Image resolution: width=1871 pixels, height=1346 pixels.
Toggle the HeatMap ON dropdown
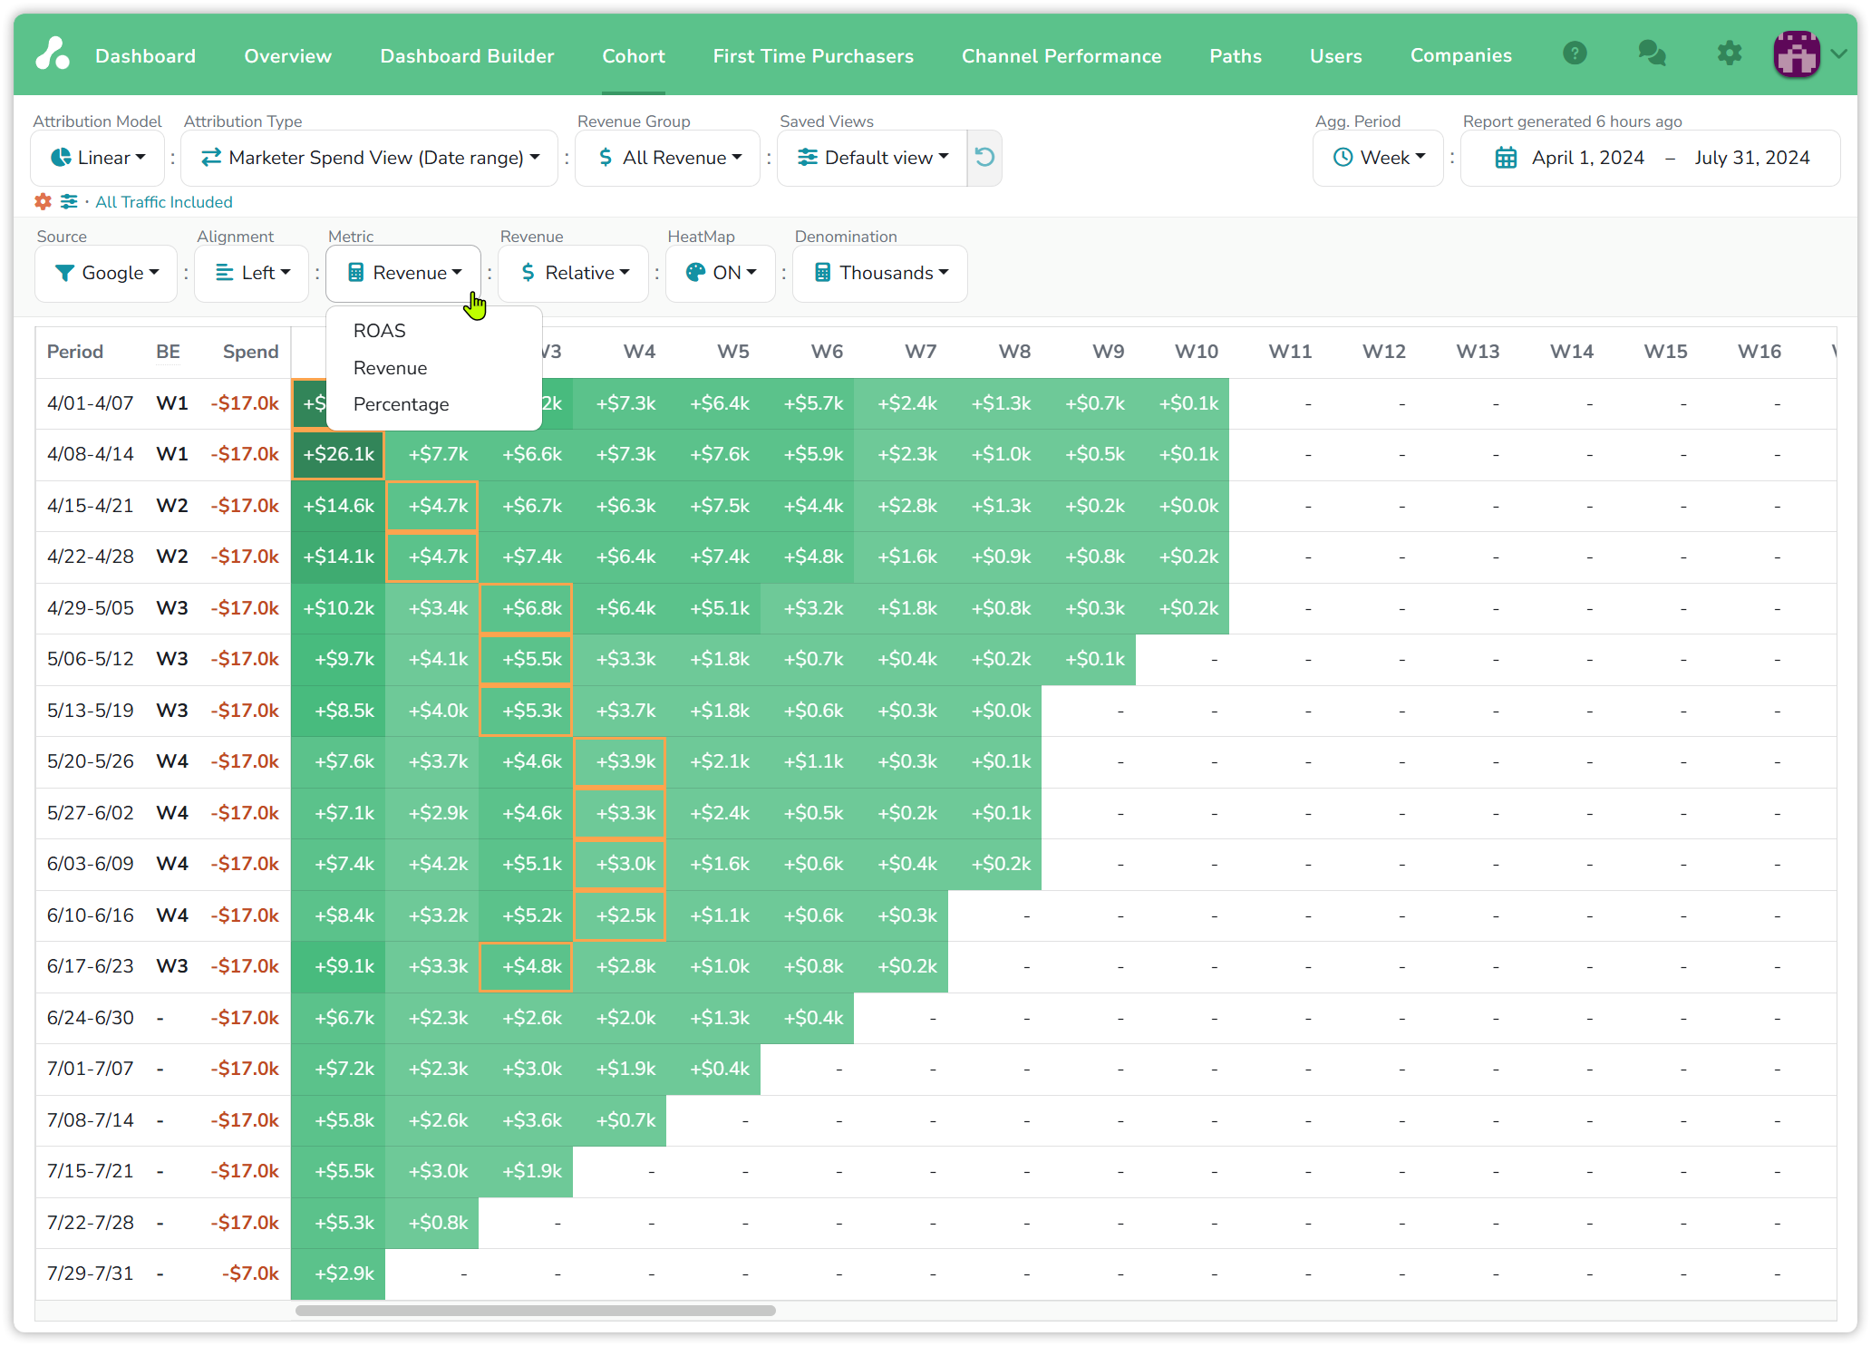[x=721, y=273]
